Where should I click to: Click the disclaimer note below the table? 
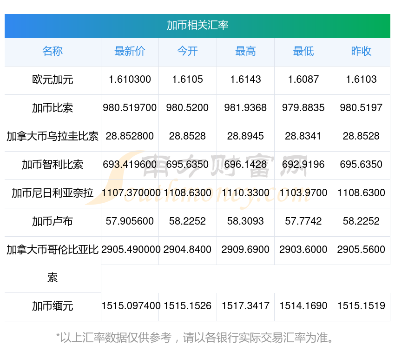coord(195,338)
